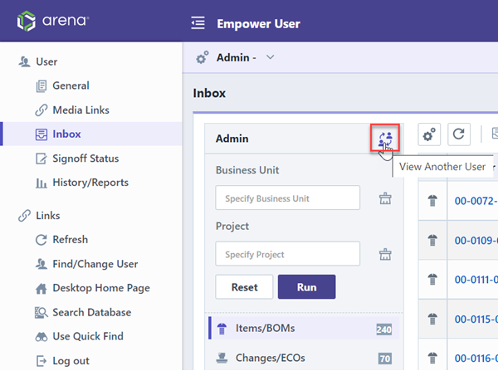Open History/Reports in the sidebar
This screenshot has height=371, width=498.
point(90,183)
